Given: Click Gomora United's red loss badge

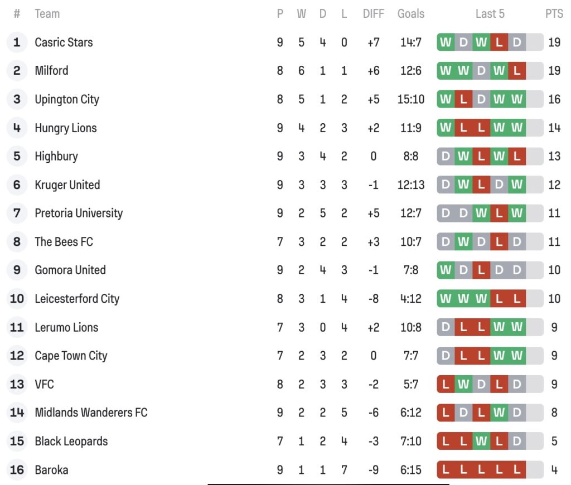Looking at the screenshot, I should point(481,270).
